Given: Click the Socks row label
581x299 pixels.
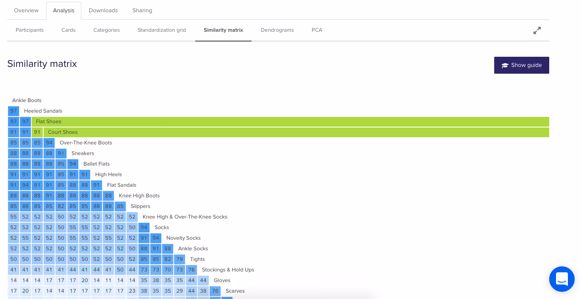Looking at the screenshot, I should (x=162, y=227).
